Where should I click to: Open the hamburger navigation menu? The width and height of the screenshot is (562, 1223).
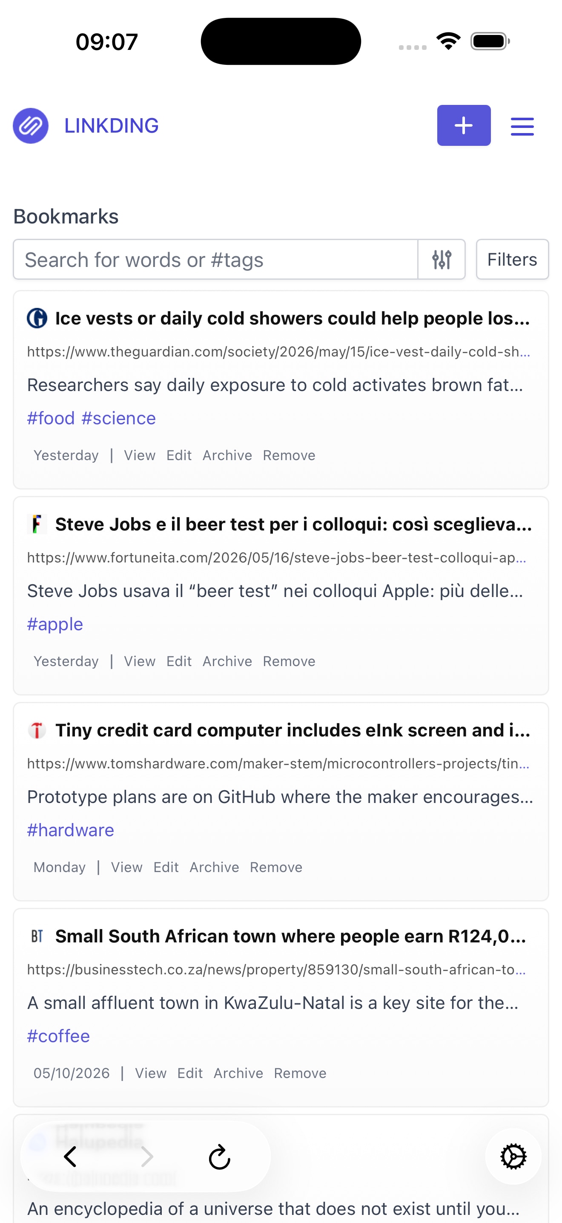pyautogui.click(x=522, y=126)
